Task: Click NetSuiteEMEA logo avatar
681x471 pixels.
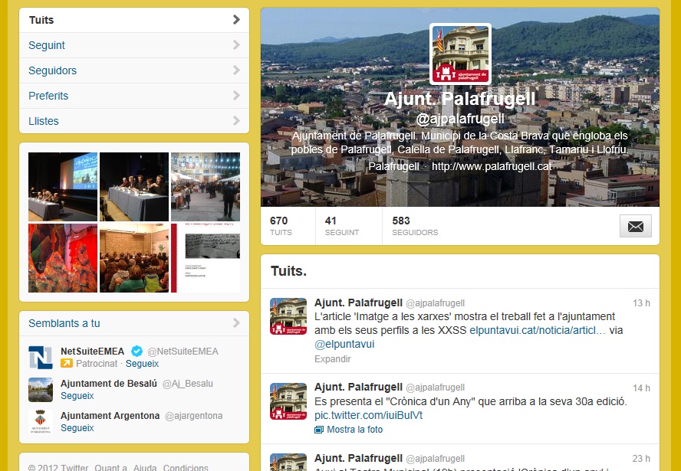Action: coord(41,358)
